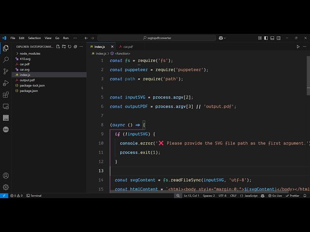This screenshot has height=232, width=310.
Task: Start Go Live server
Action: [x=275, y=196]
